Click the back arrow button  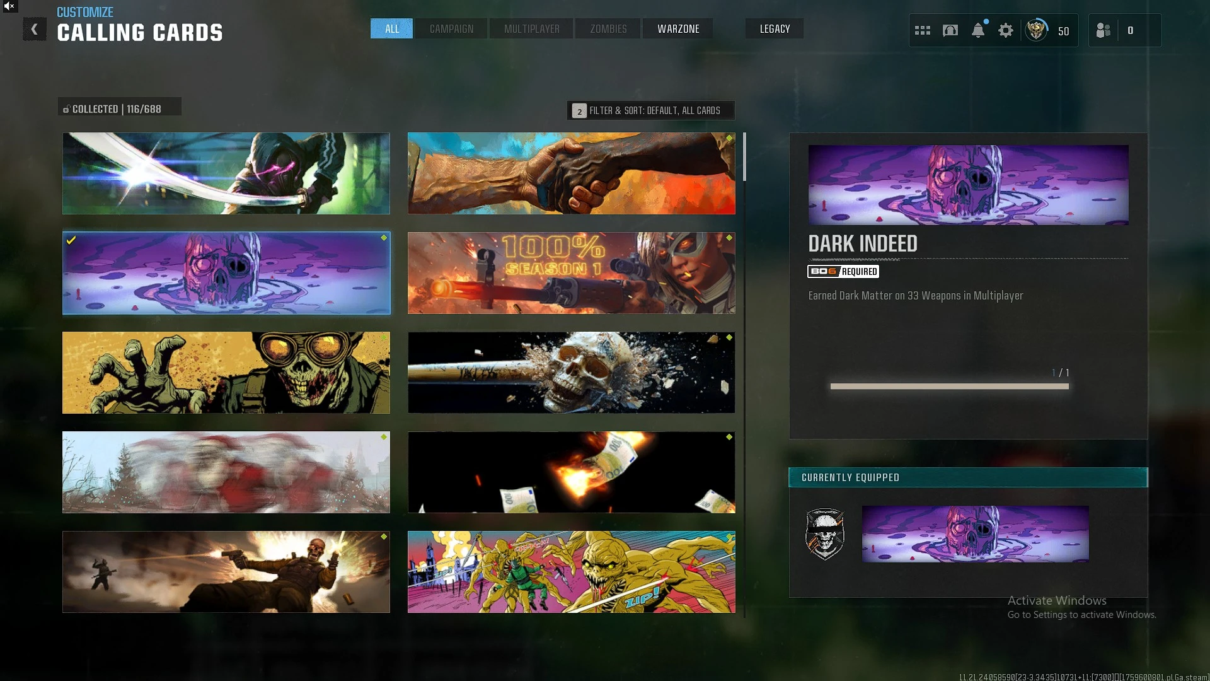[x=35, y=29]
